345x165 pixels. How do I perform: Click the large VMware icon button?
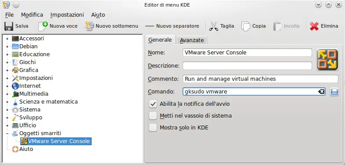327,59
